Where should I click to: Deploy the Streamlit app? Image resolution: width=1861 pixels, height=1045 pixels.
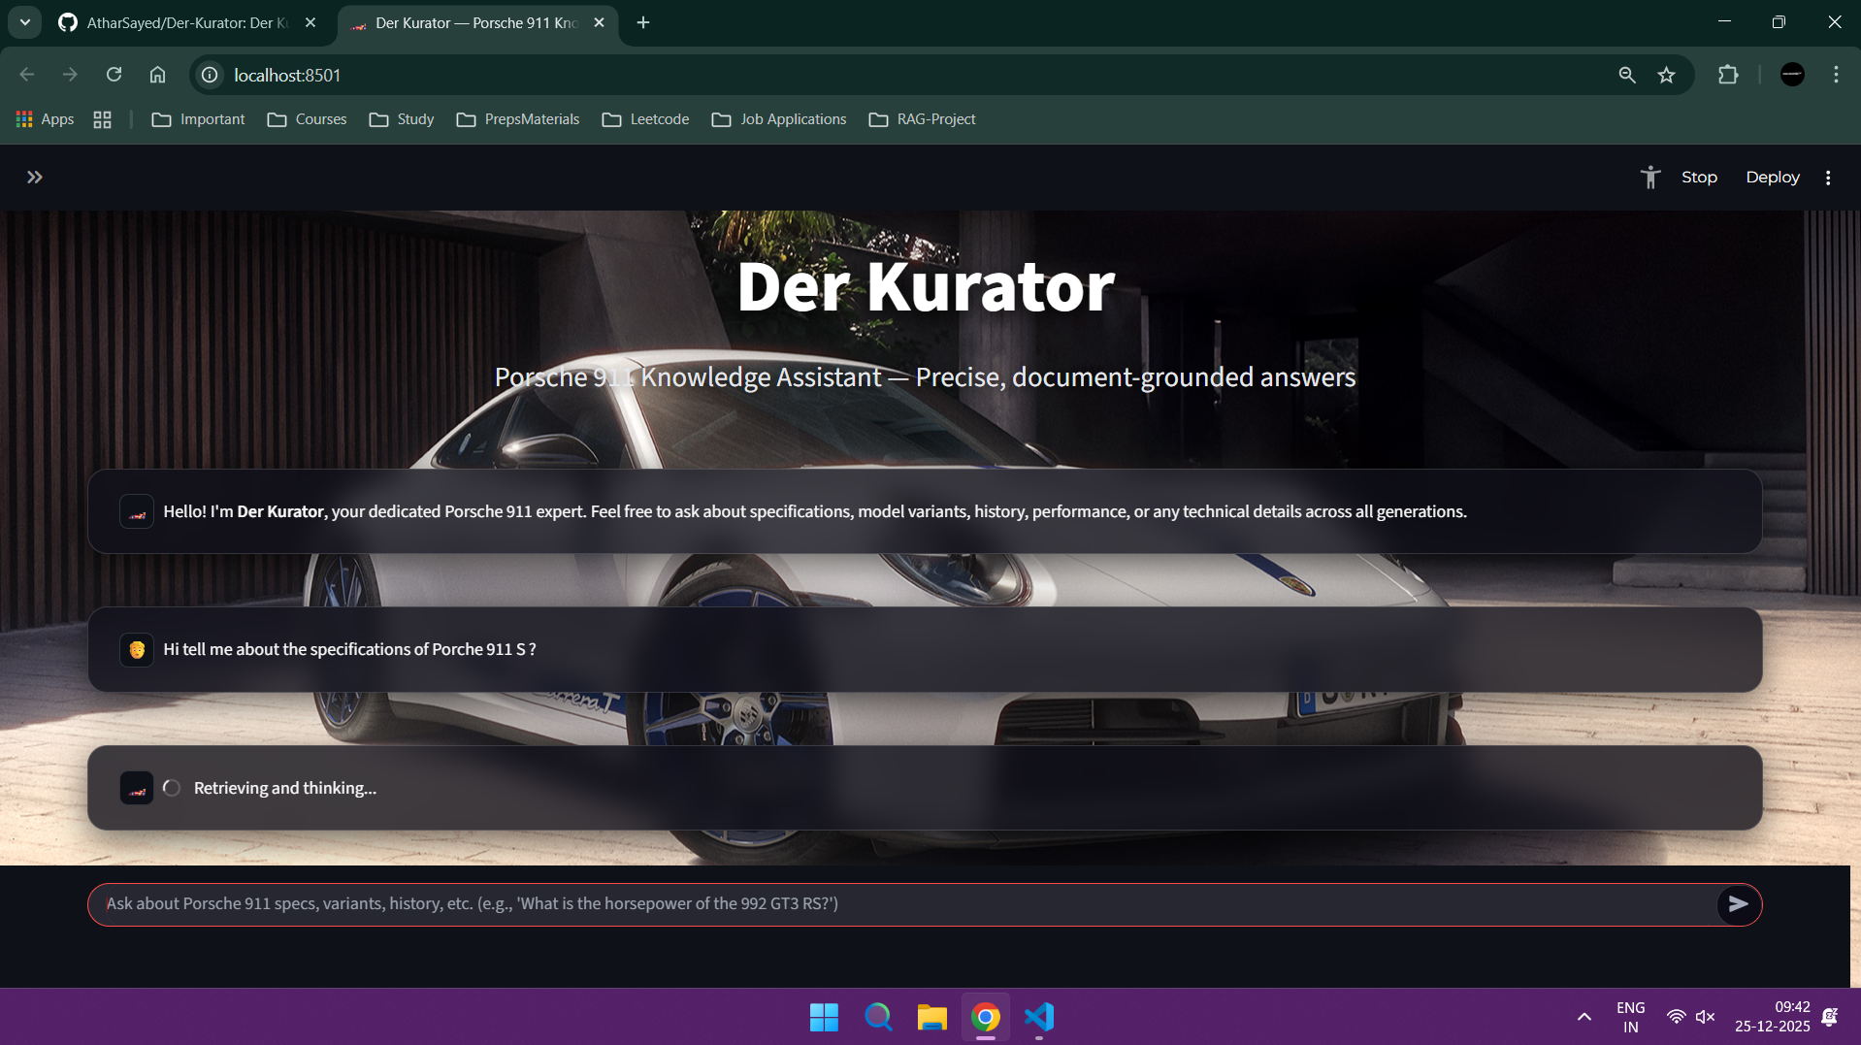[x=1772, y=177]
